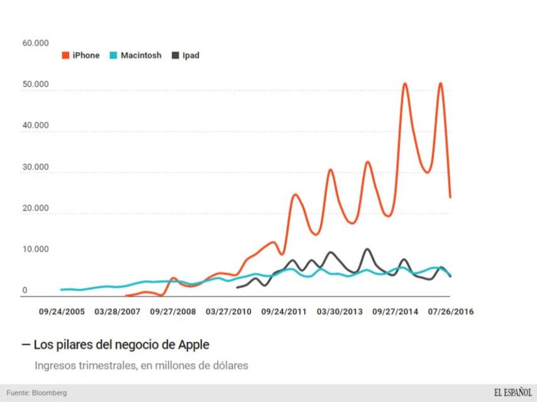
Task: Select the 09/24/2005 date on the x-axis
Action: coord(62,311)
